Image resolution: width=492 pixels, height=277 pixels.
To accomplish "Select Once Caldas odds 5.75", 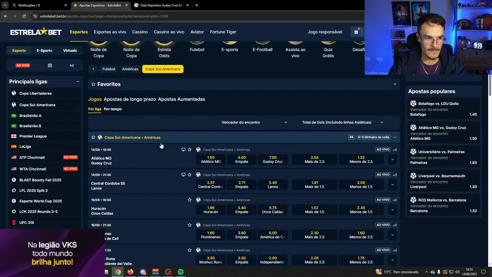I will point(273,210).
